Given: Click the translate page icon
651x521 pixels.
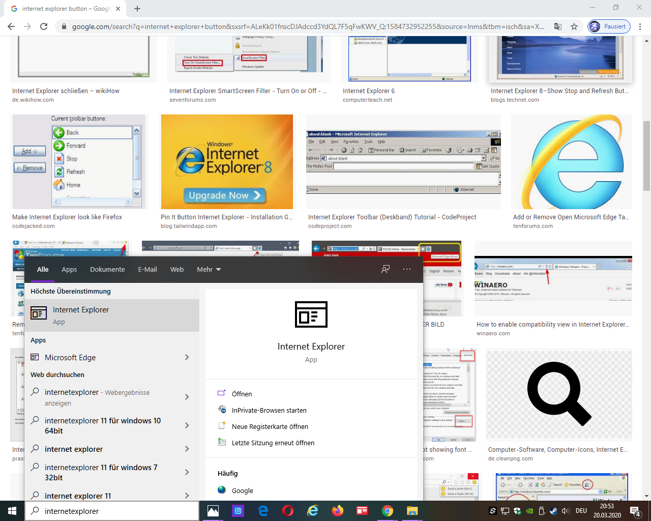Looking at the screenshot, I should point(558,26).
